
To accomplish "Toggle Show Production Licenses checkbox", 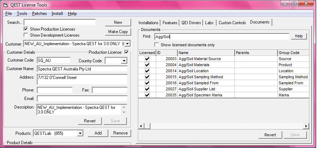I will (x=26, y=29).
